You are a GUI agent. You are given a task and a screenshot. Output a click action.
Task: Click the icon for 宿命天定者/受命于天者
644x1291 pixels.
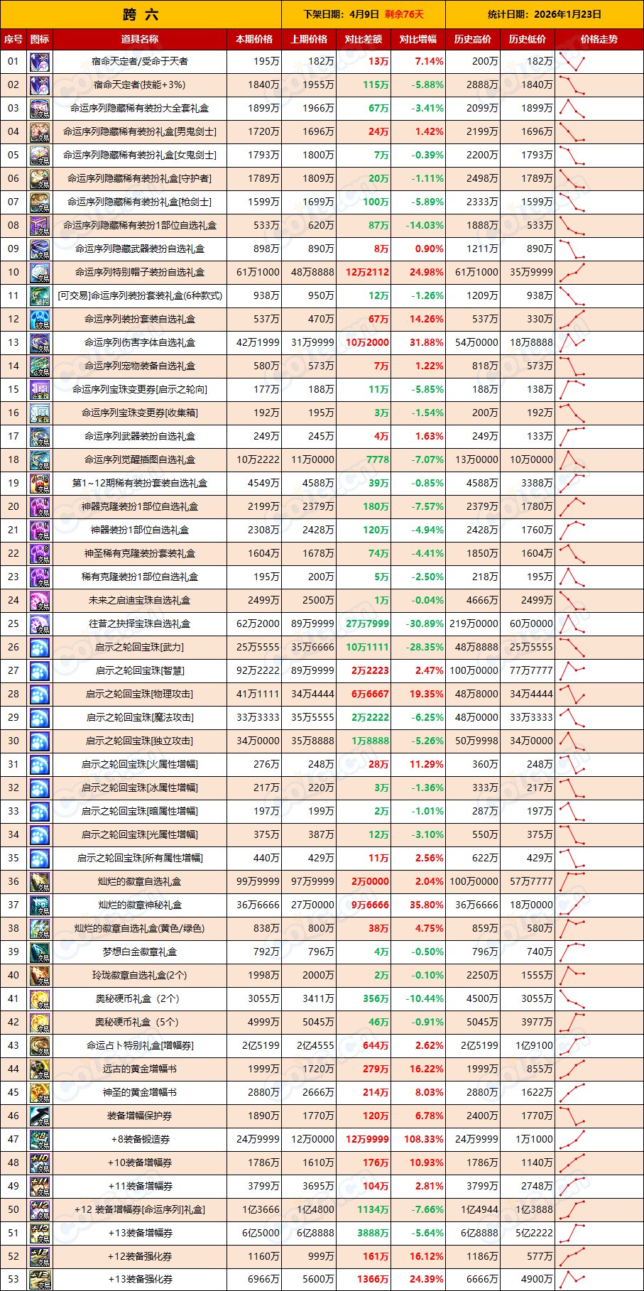click(x=40, y=62)
